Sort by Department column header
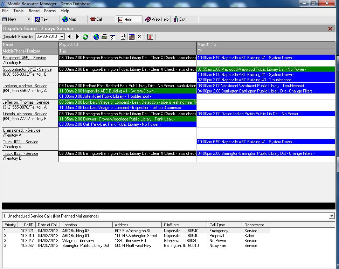 (x=256, y=225)
